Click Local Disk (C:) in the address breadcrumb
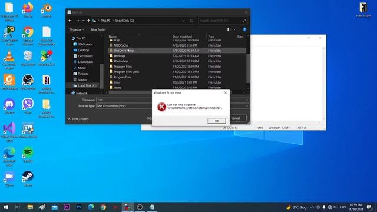This screenshot has width=377, height=212. tap(124, 21)
